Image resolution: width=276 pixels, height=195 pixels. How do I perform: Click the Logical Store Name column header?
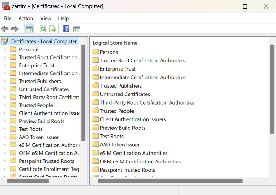115,43
